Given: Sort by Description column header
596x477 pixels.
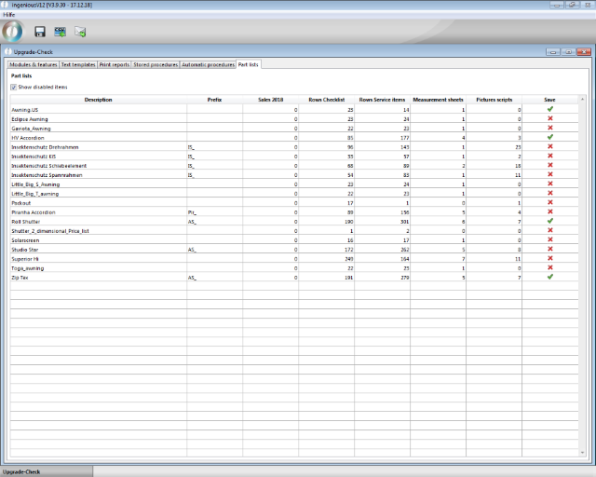Looking at the screenshot, I should [98, 100].
